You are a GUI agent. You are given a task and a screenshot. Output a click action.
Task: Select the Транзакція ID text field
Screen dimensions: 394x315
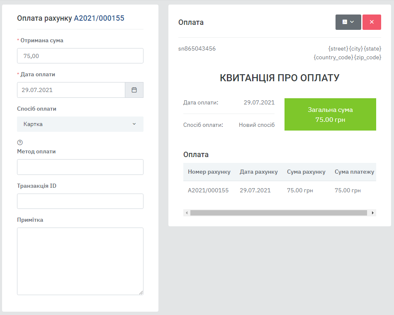click(80, 201)
